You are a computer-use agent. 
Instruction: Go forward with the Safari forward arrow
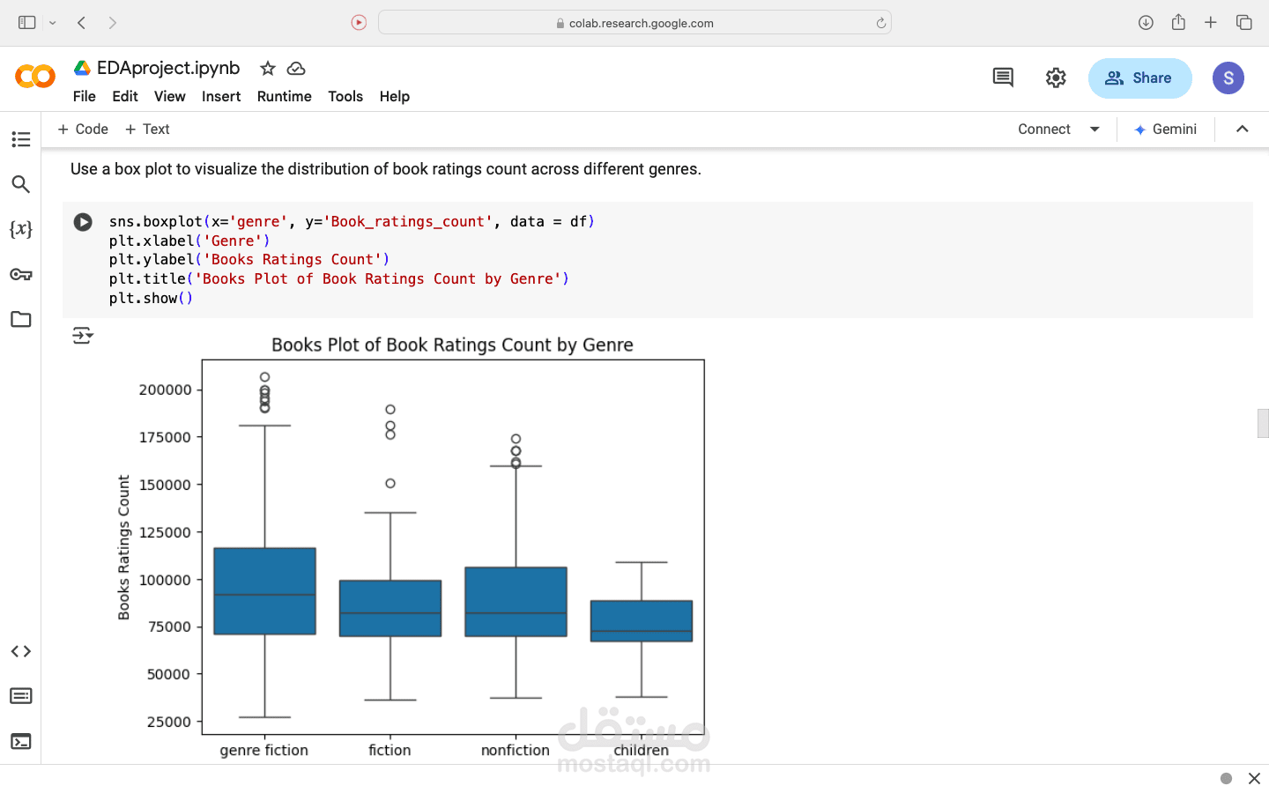tap(112, 23)
